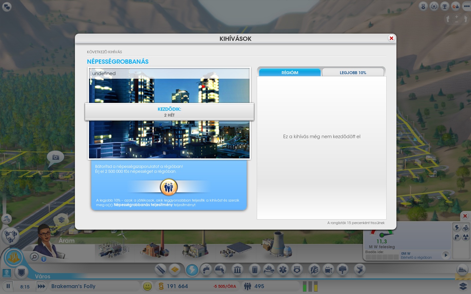Open the Disasters tornado menu
The width and height of the screenshot is (471, 294).
coord(359,269)
